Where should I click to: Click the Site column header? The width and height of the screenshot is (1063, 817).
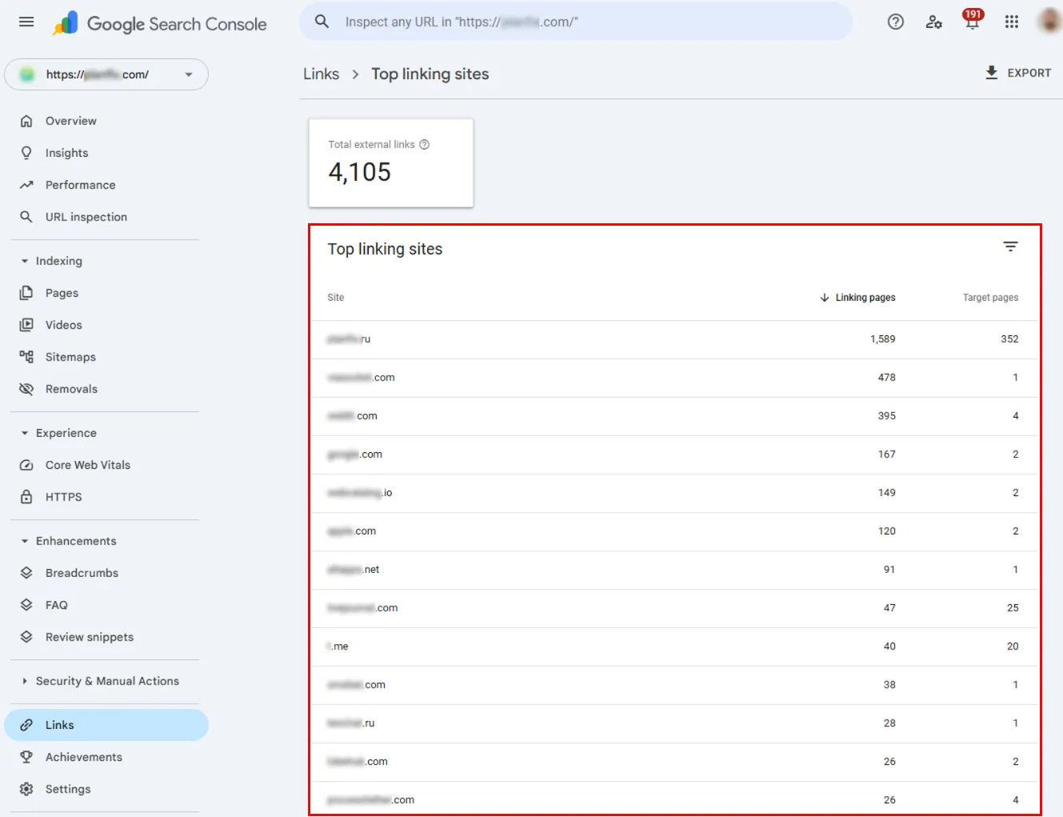point(336,298)
